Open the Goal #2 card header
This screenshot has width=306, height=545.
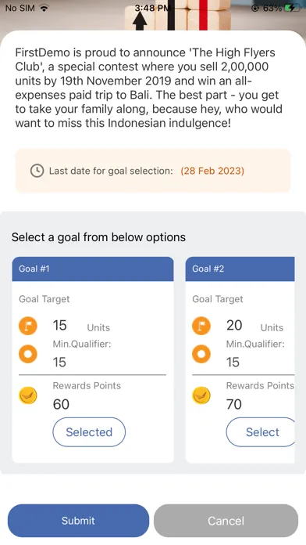(240, 269)
